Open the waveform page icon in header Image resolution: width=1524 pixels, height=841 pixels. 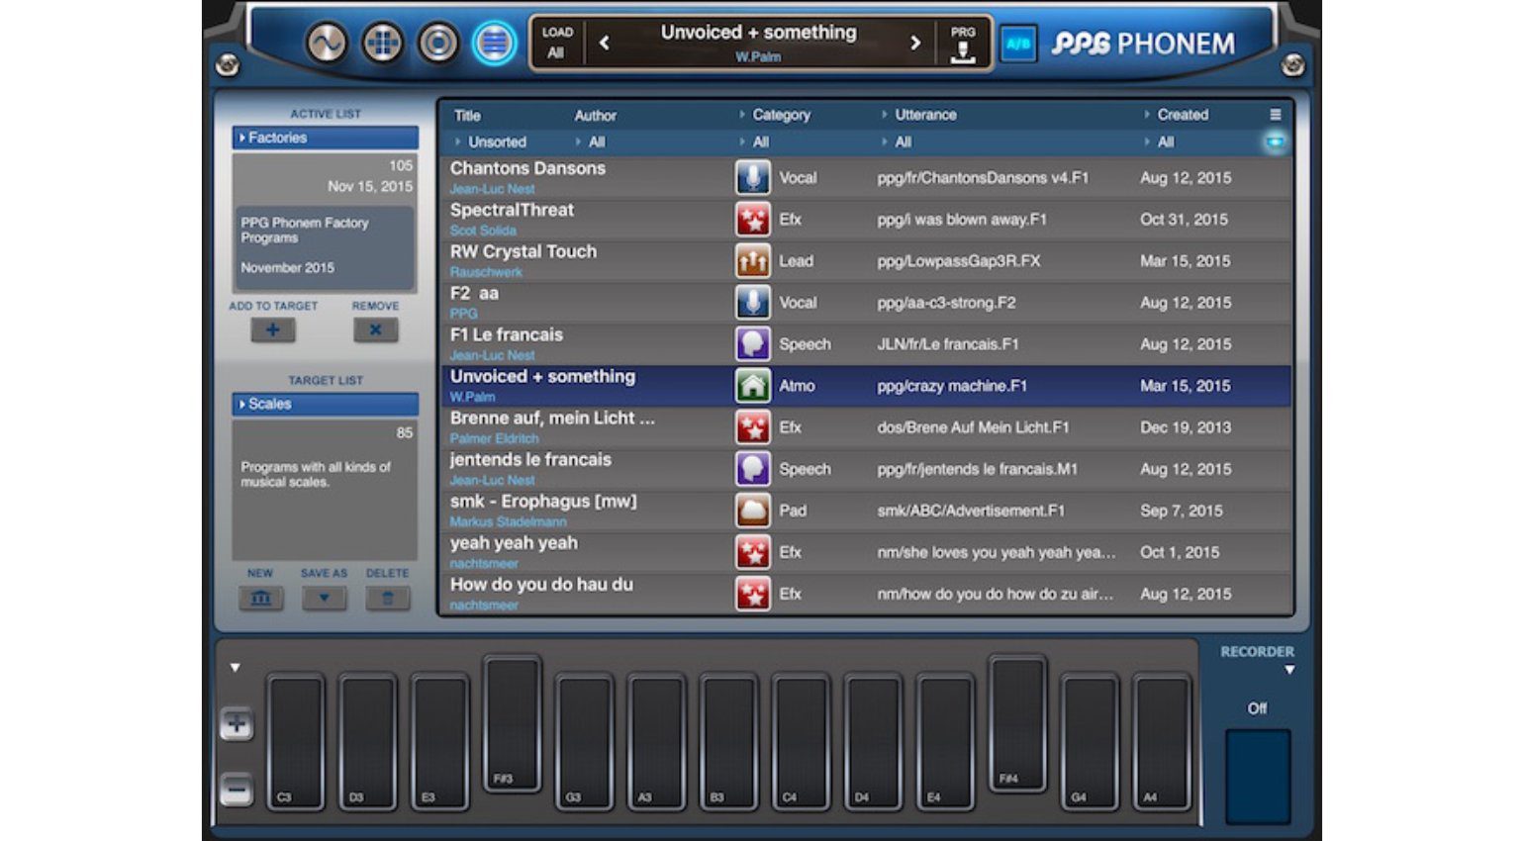click(x=327, y=44)
